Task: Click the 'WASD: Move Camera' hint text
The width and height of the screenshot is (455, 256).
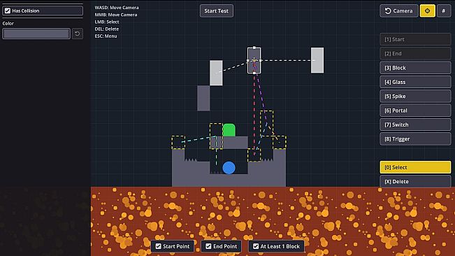Action: [x=117, y=8]
